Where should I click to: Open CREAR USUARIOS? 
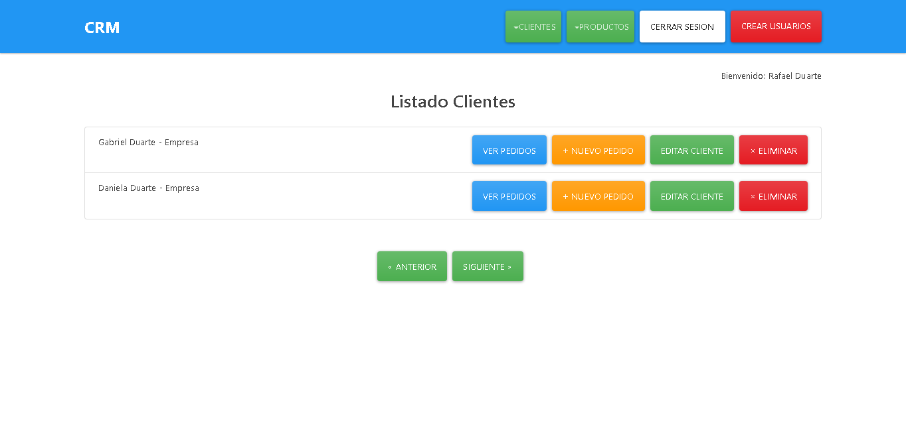coord(776,27)
